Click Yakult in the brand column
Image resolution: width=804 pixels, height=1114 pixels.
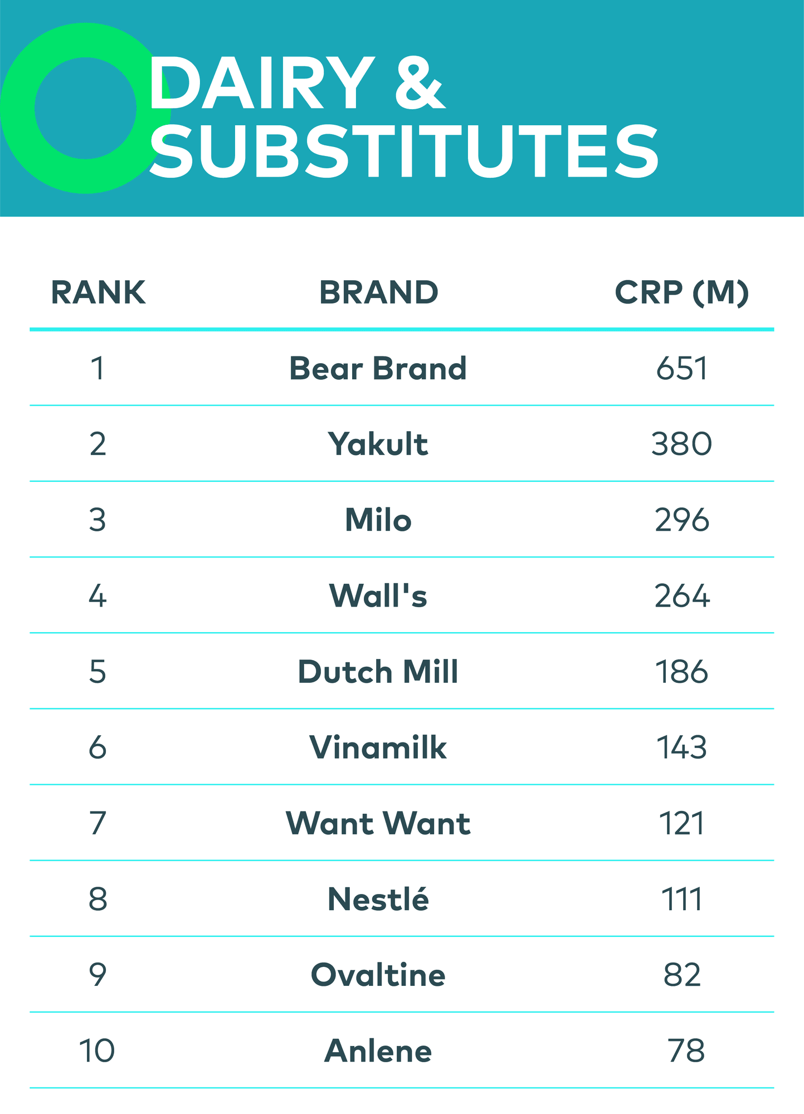tap(378, 444)
